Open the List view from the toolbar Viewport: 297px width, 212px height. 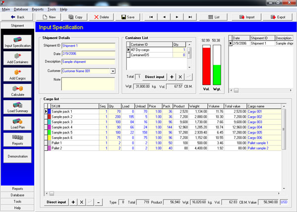click(213, 17)
